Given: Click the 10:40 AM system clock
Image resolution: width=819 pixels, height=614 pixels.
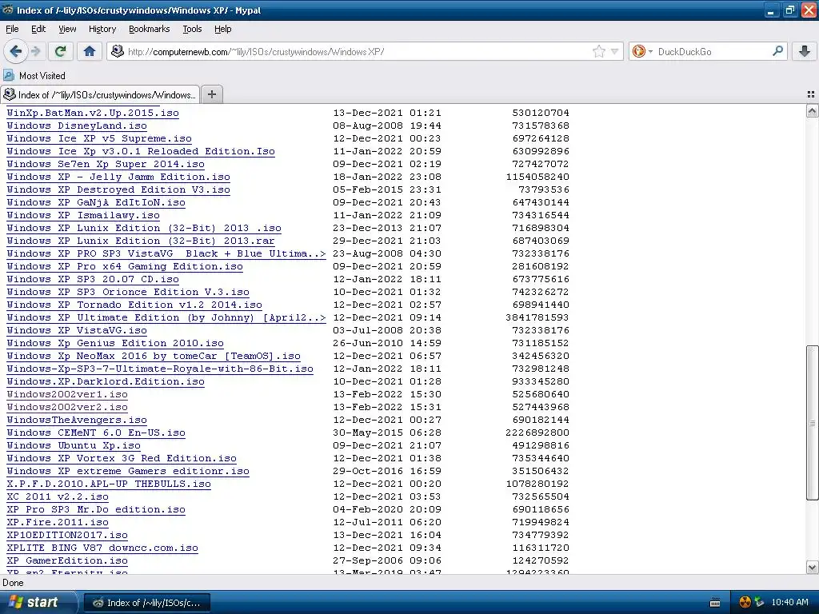Looking at the screenshot, I should click(x=789, y=602).
